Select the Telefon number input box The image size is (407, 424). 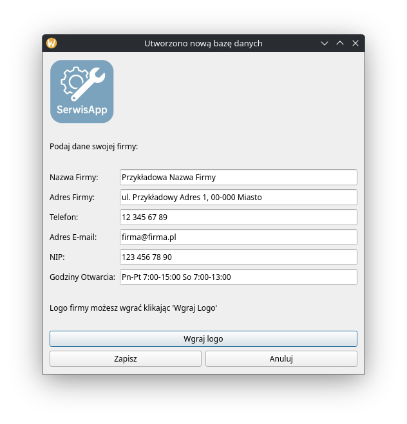click(238, 217)
